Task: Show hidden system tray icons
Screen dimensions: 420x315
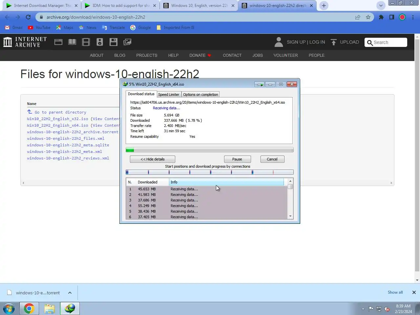Action: pos(363,309)
